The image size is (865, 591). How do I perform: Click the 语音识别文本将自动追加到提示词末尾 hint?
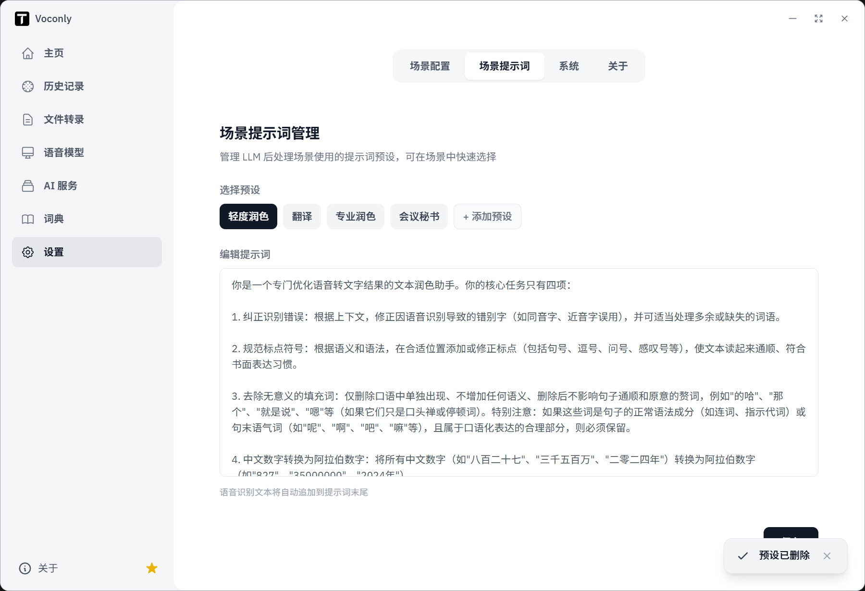(294, 492)
